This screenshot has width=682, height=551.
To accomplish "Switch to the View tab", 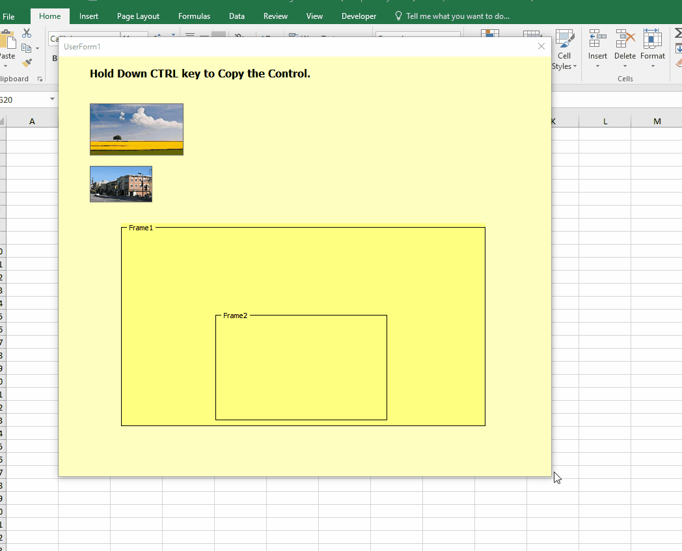I will 314,16.
